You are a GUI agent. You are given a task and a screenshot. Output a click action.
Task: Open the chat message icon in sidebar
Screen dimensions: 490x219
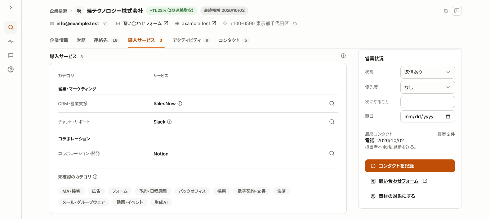[11, 55]
